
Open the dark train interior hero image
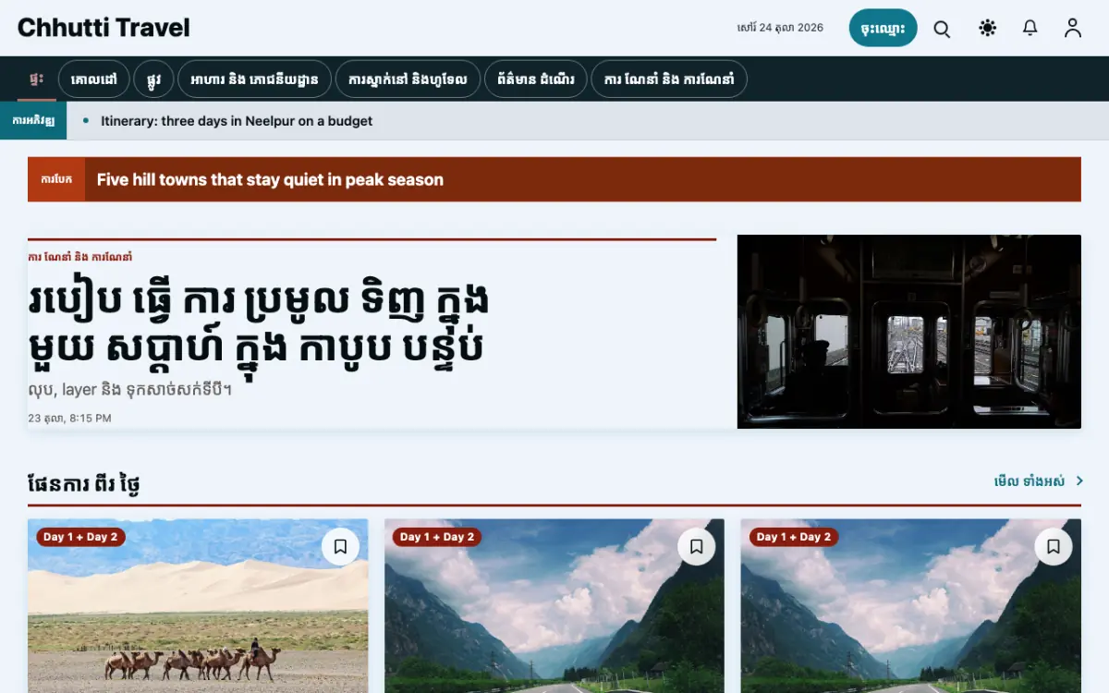(909, 332)
